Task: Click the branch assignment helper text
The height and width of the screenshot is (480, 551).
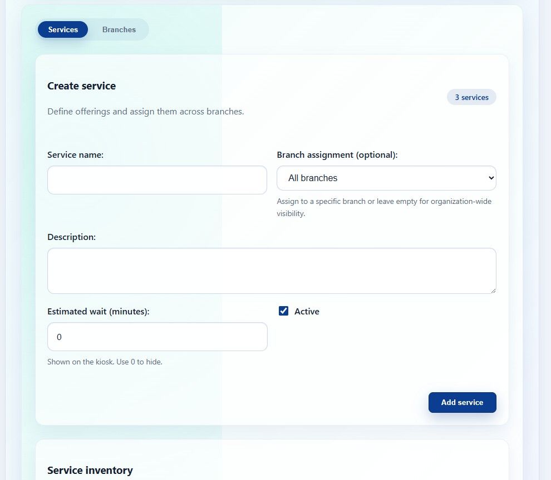Action: 384,207
